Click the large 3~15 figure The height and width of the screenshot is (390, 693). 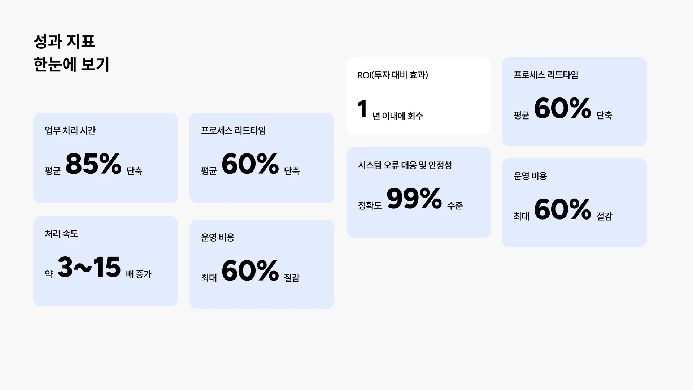point(89,267)
